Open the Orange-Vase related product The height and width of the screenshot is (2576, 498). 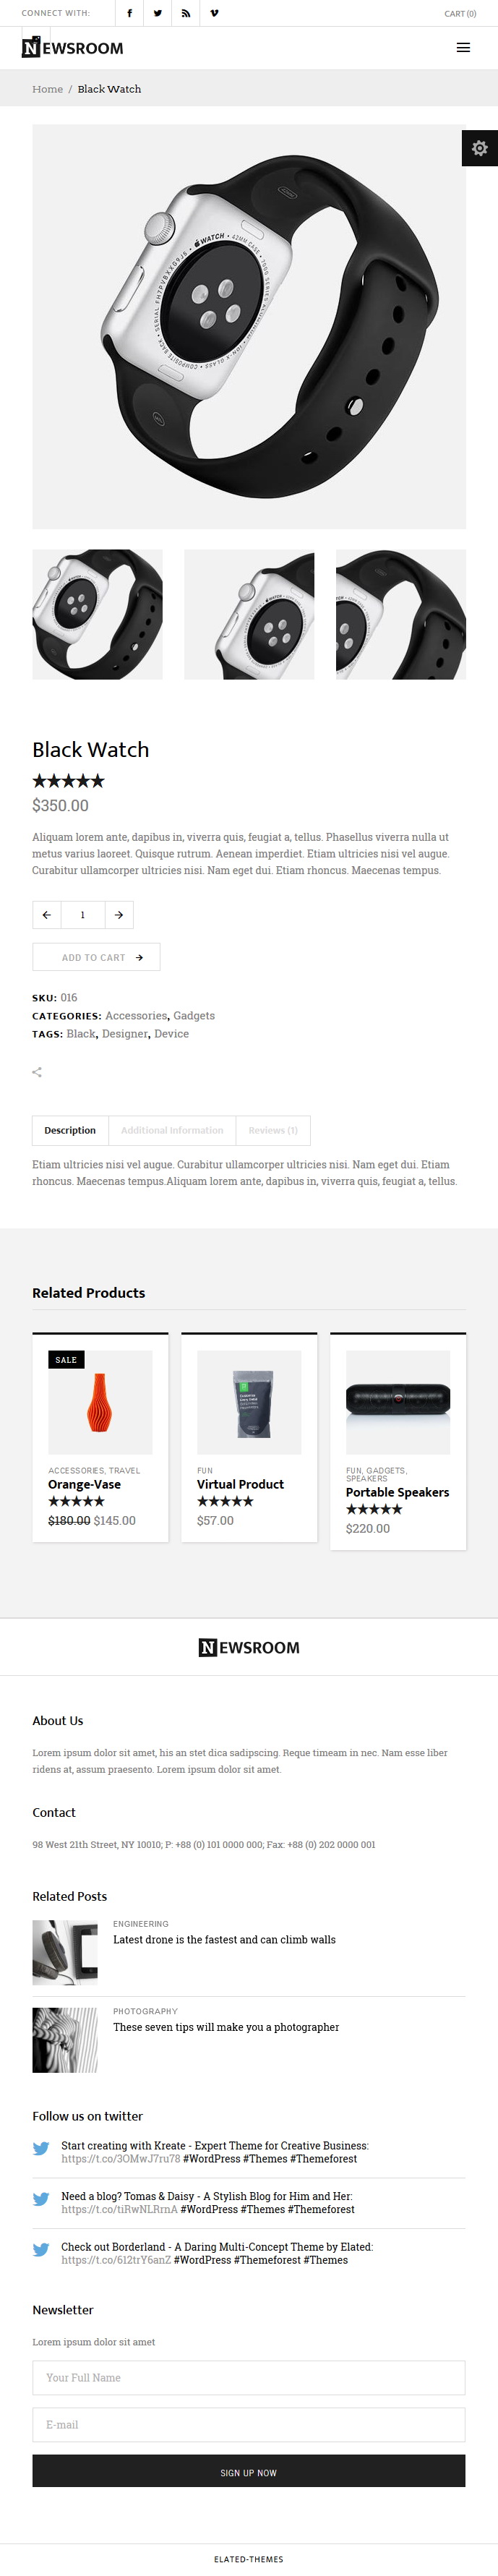(x=84, y=1484)
